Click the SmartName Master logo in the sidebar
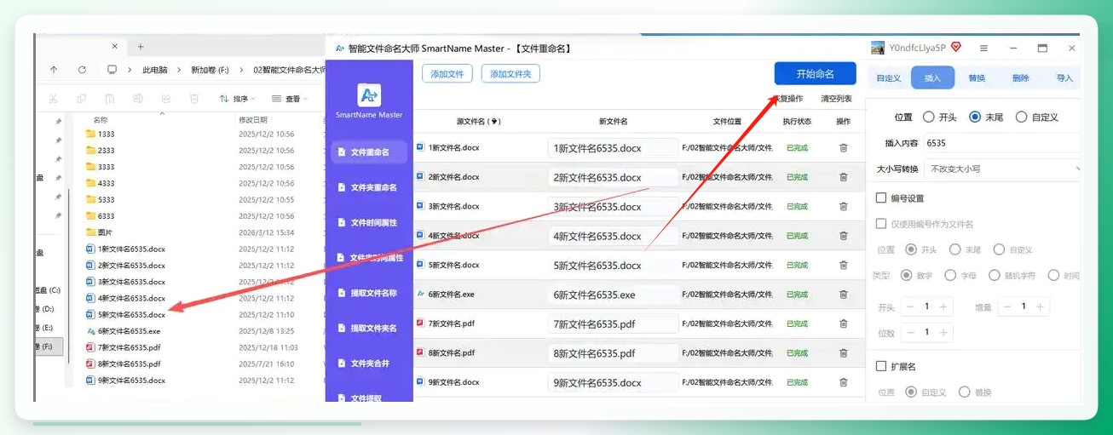The image size is (1113, 435). click(369, 95)
